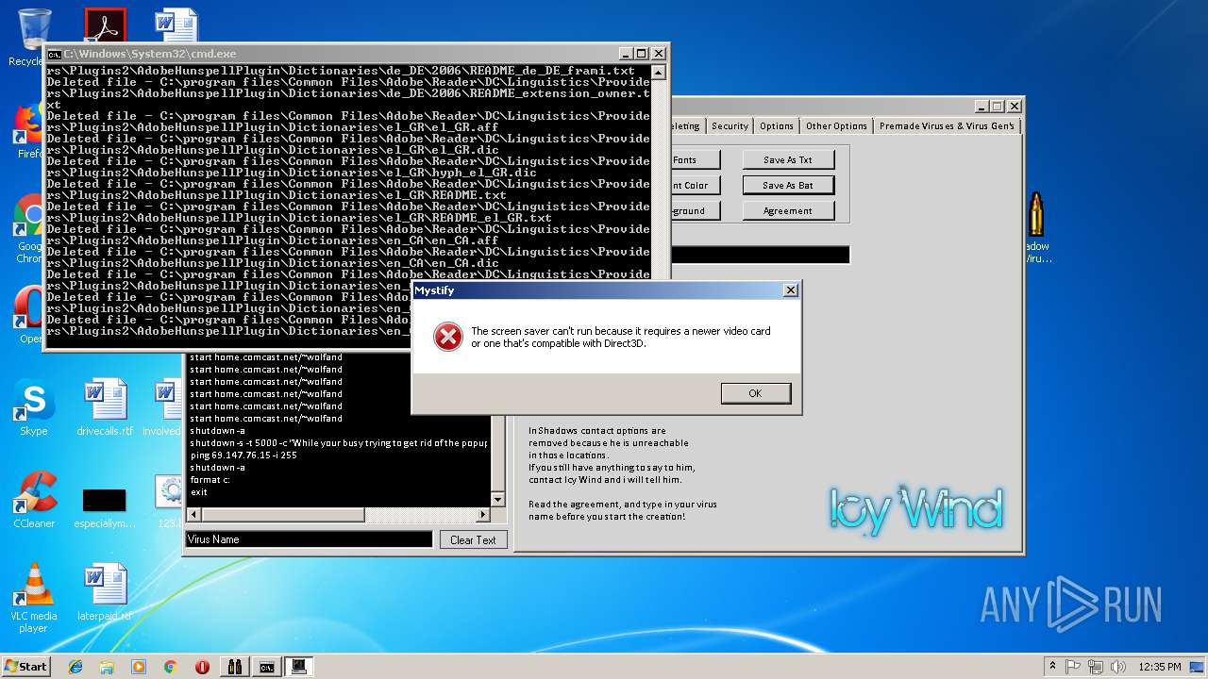Open the Other Options tab
1208x679 pixels.
coord(836,126)
